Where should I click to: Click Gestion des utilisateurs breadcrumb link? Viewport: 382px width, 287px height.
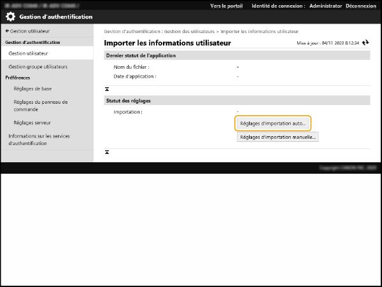pyautogui.click(x=188, y=31)
